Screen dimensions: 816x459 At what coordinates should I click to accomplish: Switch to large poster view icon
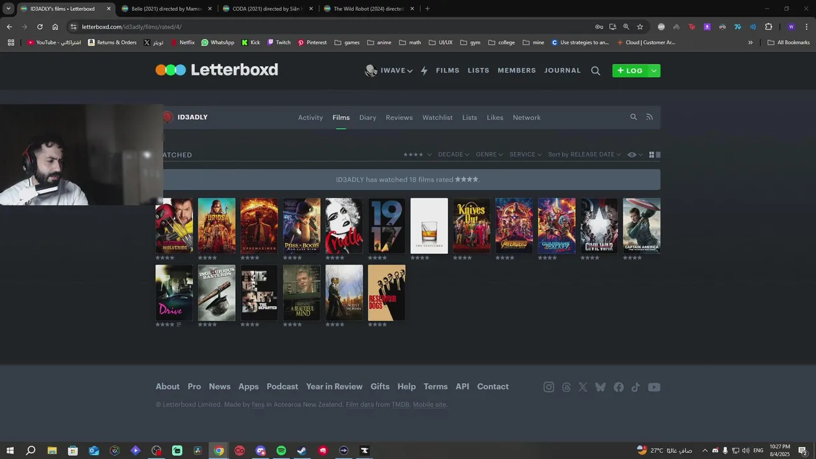[658, 154]
